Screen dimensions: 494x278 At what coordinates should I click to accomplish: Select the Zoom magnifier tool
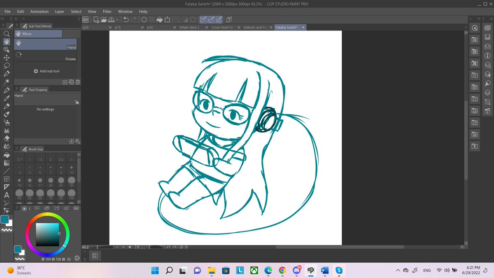pos(7,34)
